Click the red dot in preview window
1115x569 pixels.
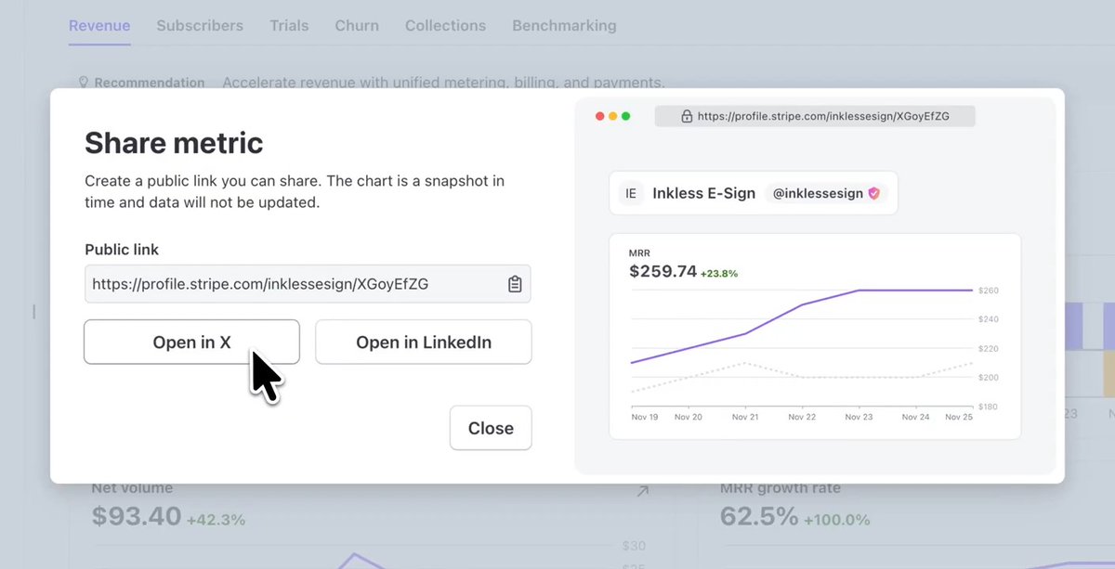(x=600, y=117)
